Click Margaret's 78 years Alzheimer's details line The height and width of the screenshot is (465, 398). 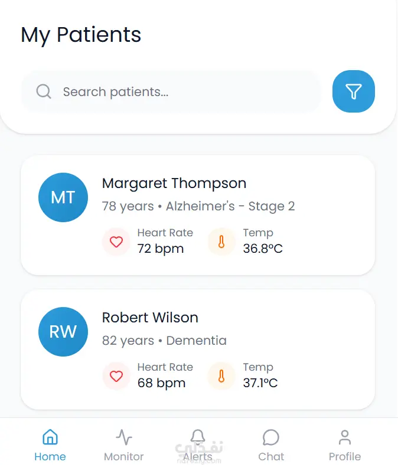click(x=198, y=206)
